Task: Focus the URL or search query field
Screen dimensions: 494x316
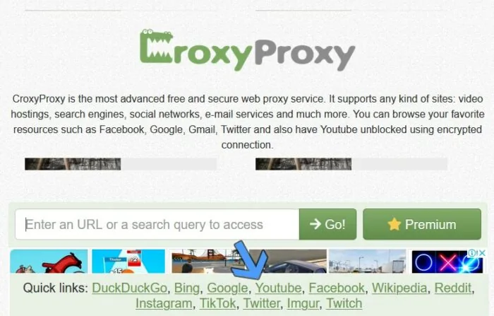Action: pos(157,224)
